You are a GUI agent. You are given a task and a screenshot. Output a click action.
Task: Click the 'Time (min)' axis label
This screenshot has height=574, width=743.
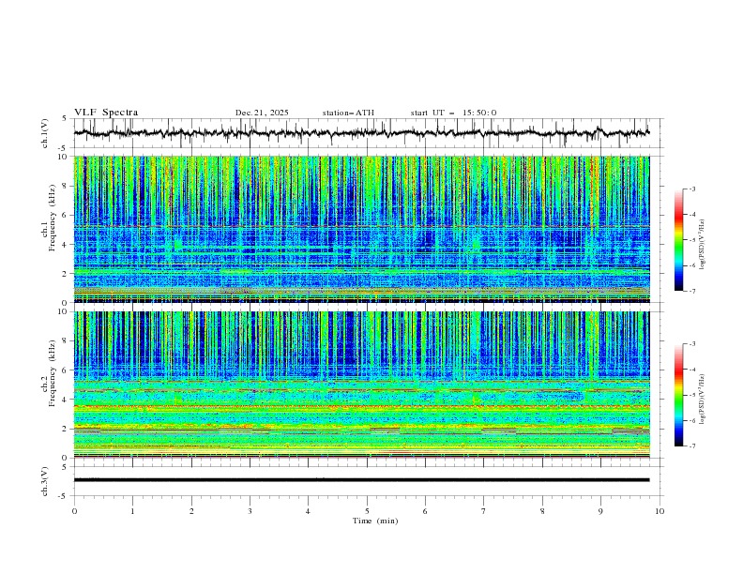(375, 521)
